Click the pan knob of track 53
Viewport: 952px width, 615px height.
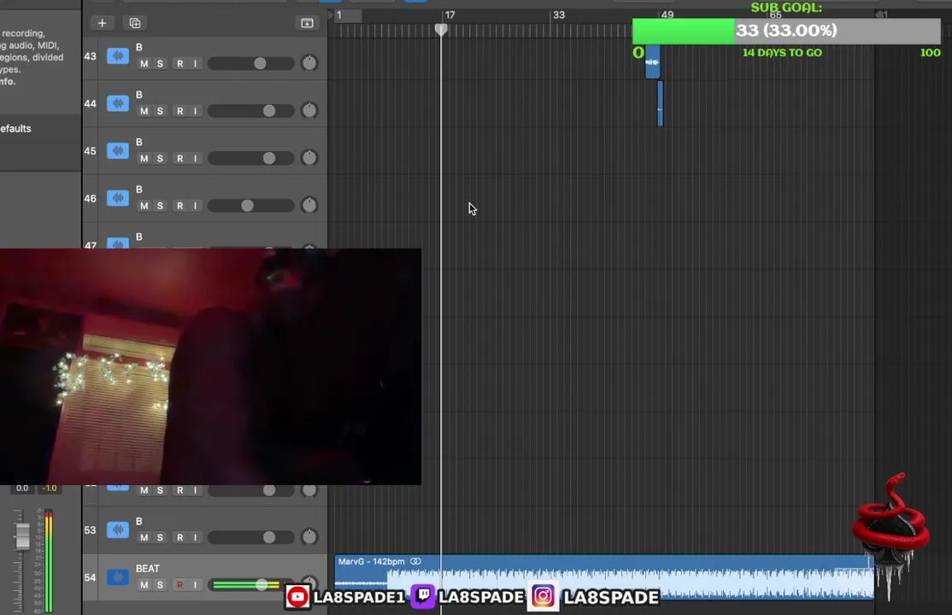click(x=309, y=536)
